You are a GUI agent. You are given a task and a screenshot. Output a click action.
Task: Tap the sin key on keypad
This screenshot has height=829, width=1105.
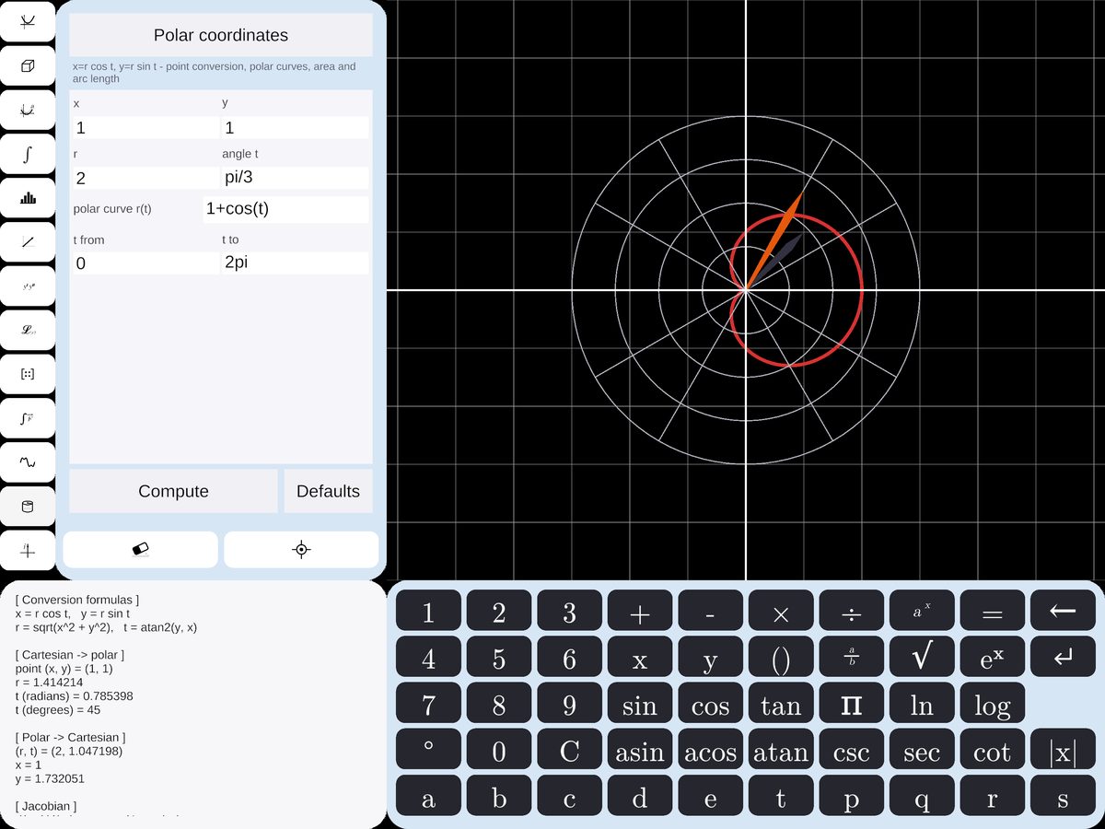click(x=640, y=705)
